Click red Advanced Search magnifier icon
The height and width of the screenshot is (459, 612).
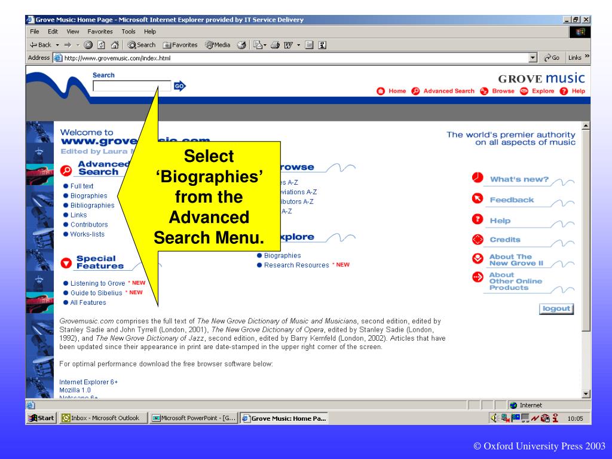[x=66, y=170]
